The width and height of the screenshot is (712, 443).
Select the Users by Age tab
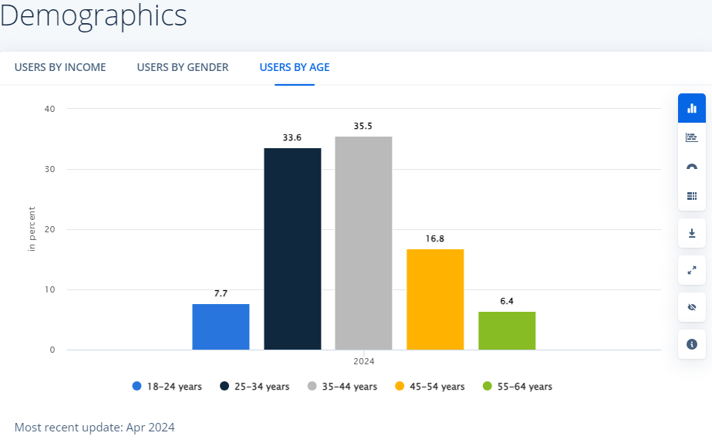295,67
